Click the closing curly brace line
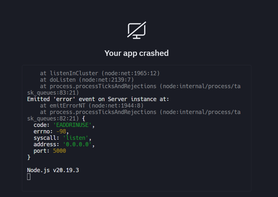Screen dimensions: 278x197 click(29, 157)
